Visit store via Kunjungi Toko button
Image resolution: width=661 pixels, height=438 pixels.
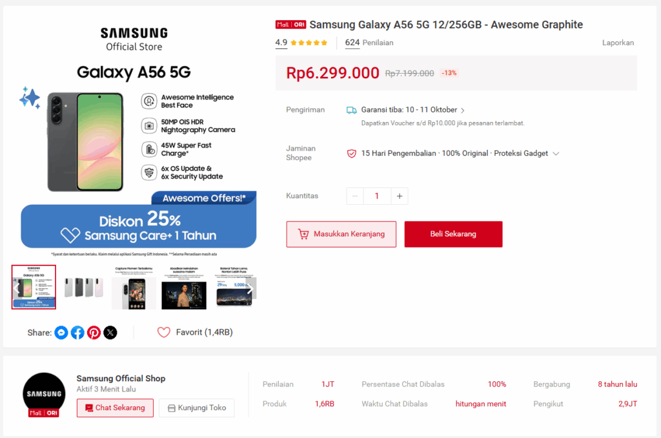(197, 408)
